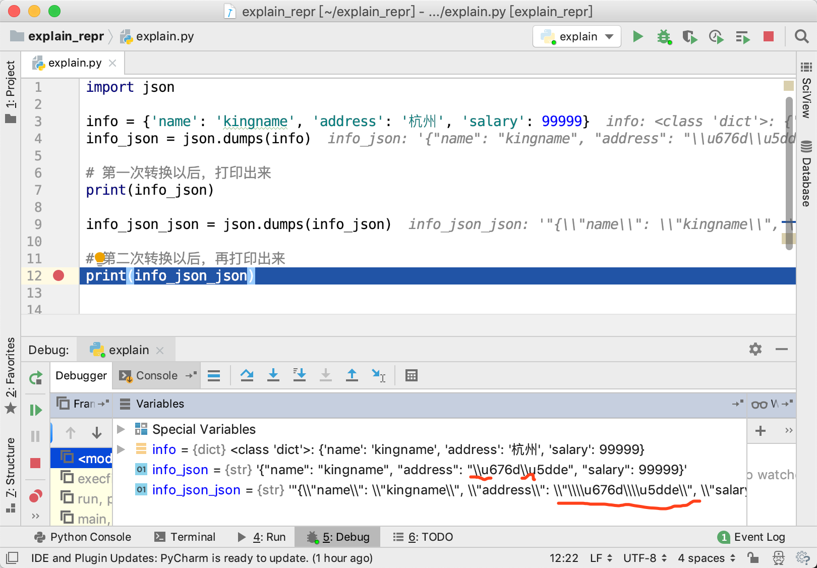Open the Event Log

coord(751,537)
